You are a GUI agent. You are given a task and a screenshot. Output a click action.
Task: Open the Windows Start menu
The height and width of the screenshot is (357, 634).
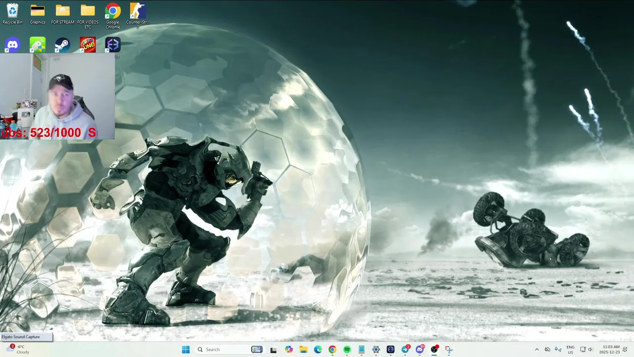pyautogui.click(x=186, y=350)
